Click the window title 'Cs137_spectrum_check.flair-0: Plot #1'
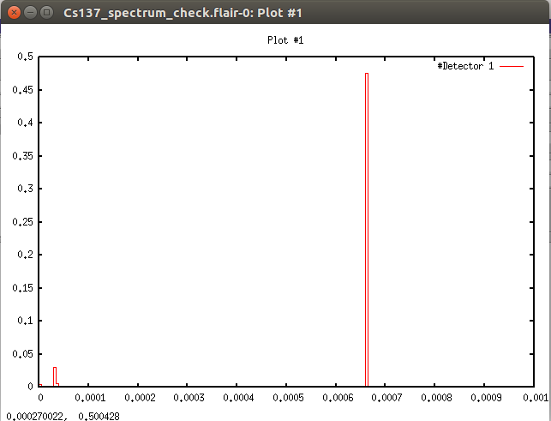The width and height of the screenshot is (551, 421). point(183,13)
